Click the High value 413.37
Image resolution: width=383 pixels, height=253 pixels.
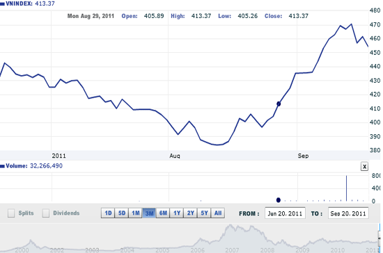click(201, 16)
